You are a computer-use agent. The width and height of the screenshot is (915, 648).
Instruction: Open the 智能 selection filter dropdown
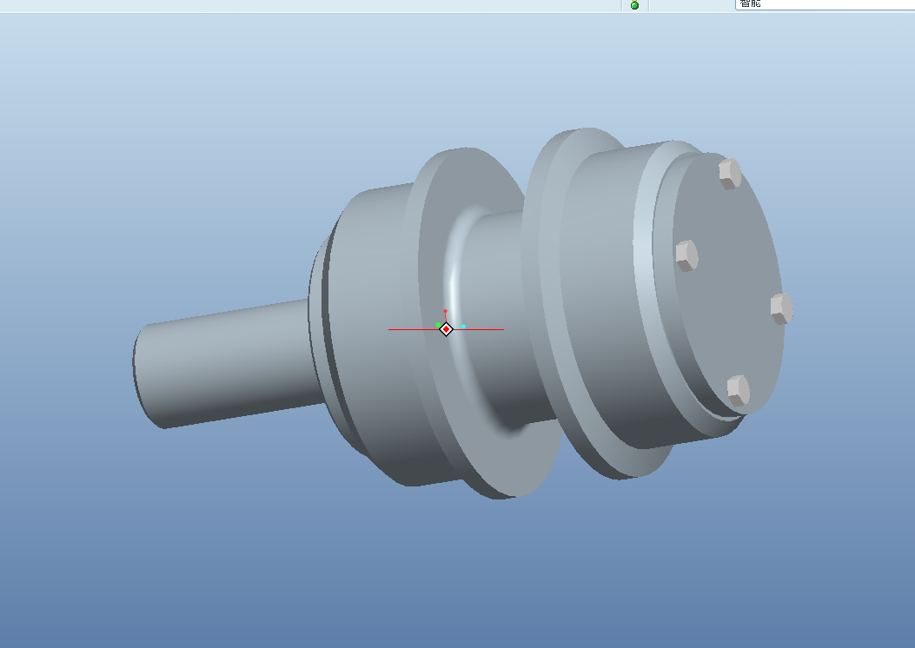coord(825,4)
